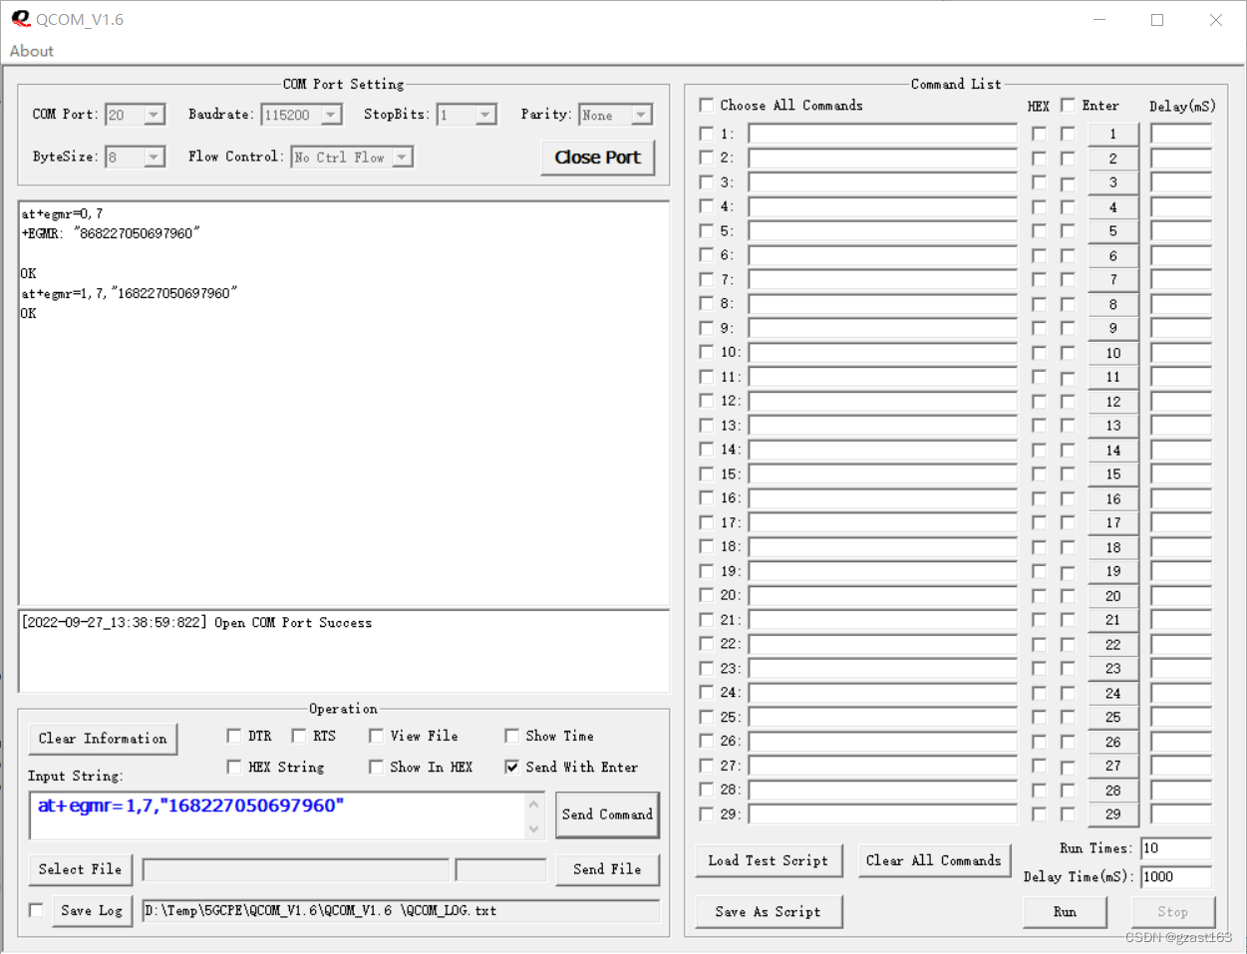Viewport: 1247px width, 954px height.
Task: Check Choose All Commands checkbox
Action: [x=707, y=105]
